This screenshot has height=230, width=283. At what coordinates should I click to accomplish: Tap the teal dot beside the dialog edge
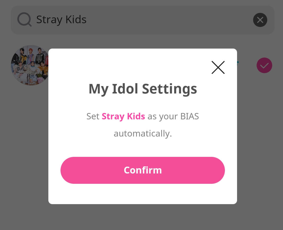click(x=238, y=62)
